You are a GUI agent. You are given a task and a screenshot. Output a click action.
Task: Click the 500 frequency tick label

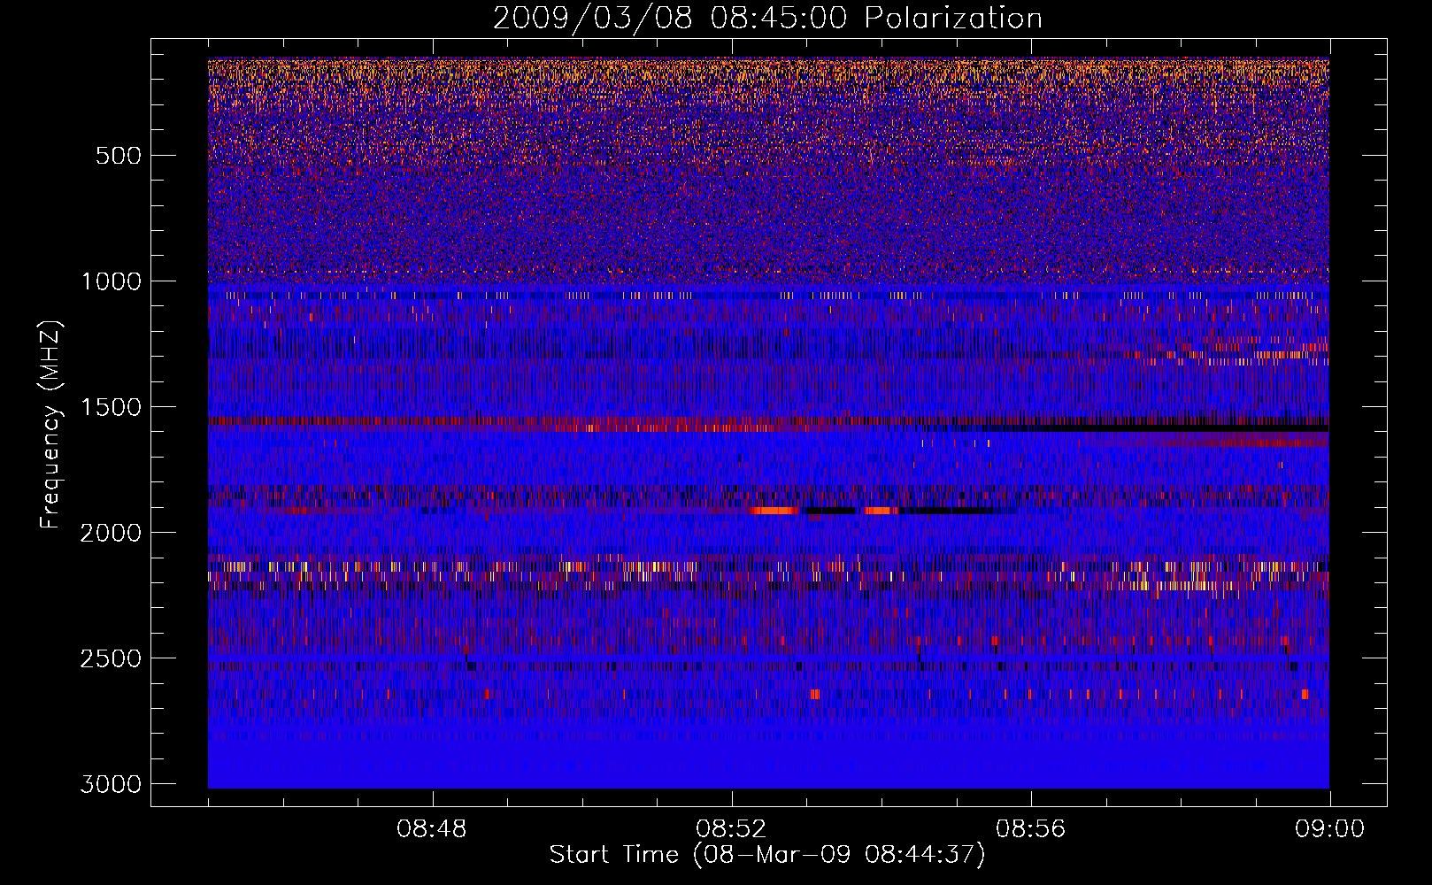[118, 156]
